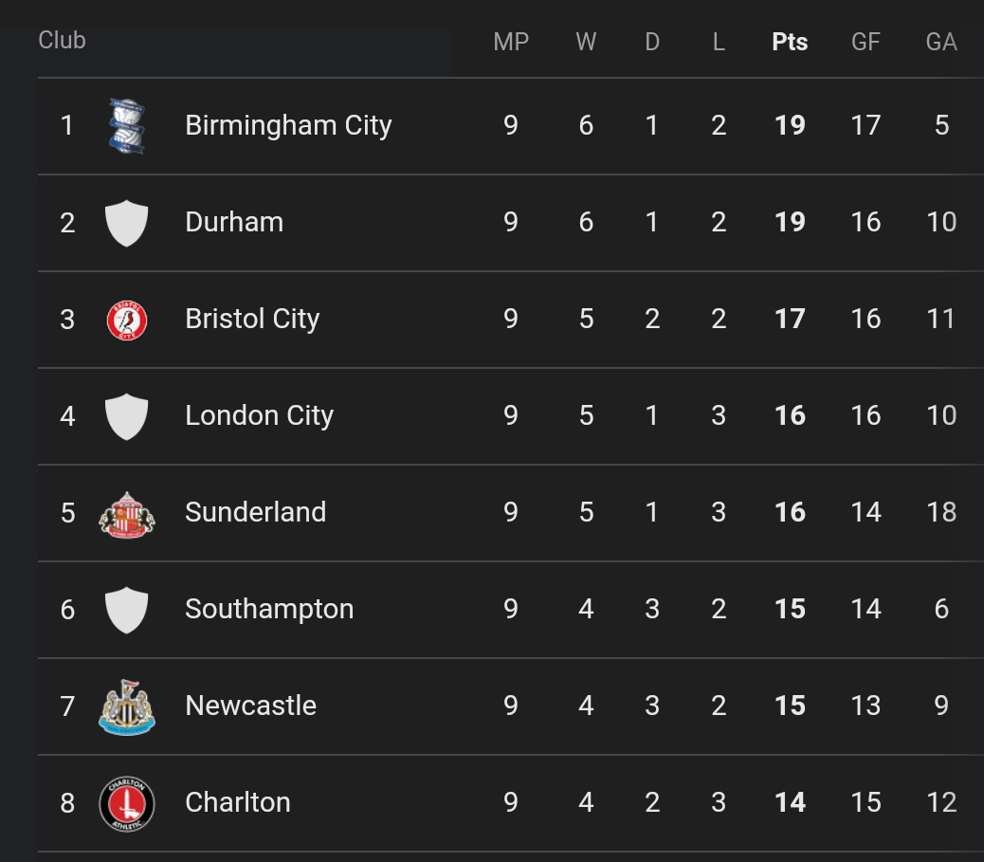Click the Southampton club name
Viewport: 984px width, 862px height.
[x=269, y=609]
